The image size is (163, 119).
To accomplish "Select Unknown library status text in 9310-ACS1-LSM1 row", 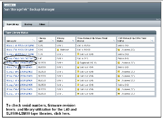I will 65,50.
